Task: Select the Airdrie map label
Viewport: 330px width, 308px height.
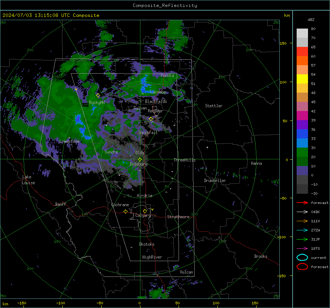Action: click(x=144, y=196)
